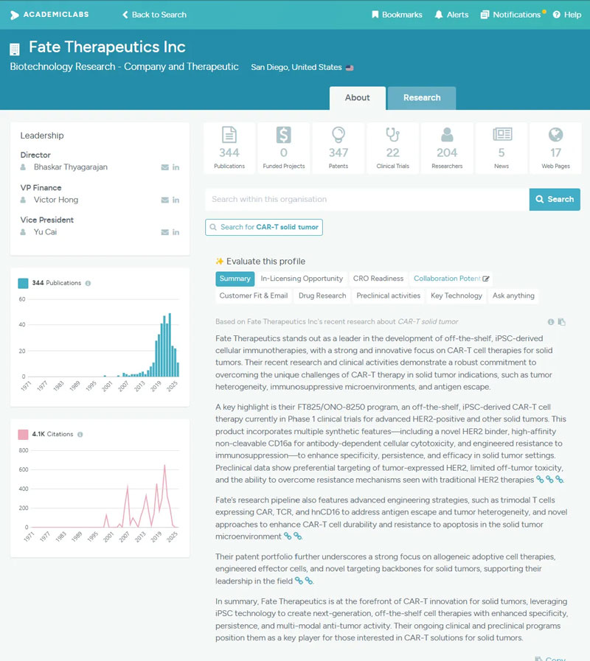Open Victor Hong's LinkedIn icon

click(176, 200)
